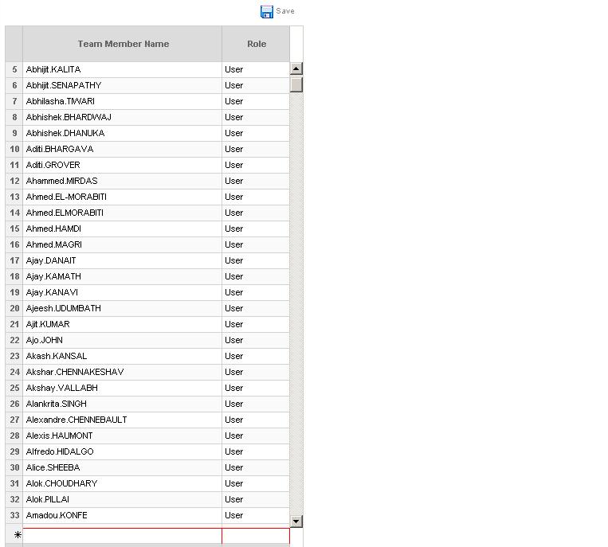Select the Aditi.GROVER name cell
Image resolution: width=608 pixels, height=547 pixels.
pyautogui.click(x=122, y=165)
